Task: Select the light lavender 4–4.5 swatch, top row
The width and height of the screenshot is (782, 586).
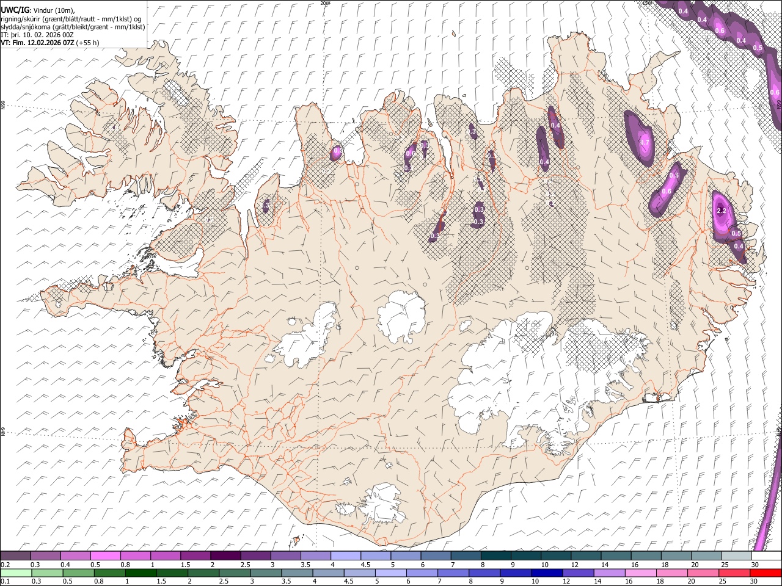Action: point(346,556)
